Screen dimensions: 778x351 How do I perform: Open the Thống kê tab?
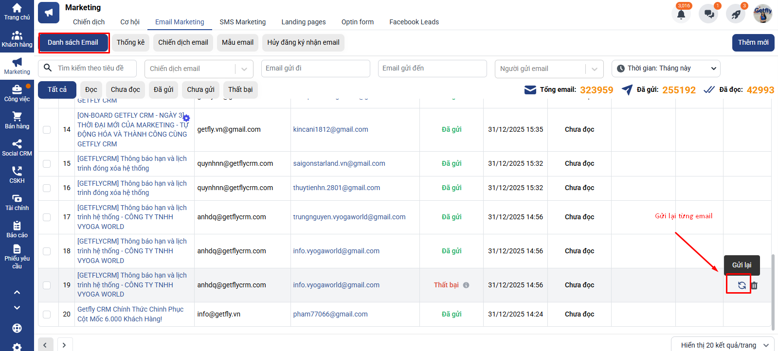click(130, 43)
